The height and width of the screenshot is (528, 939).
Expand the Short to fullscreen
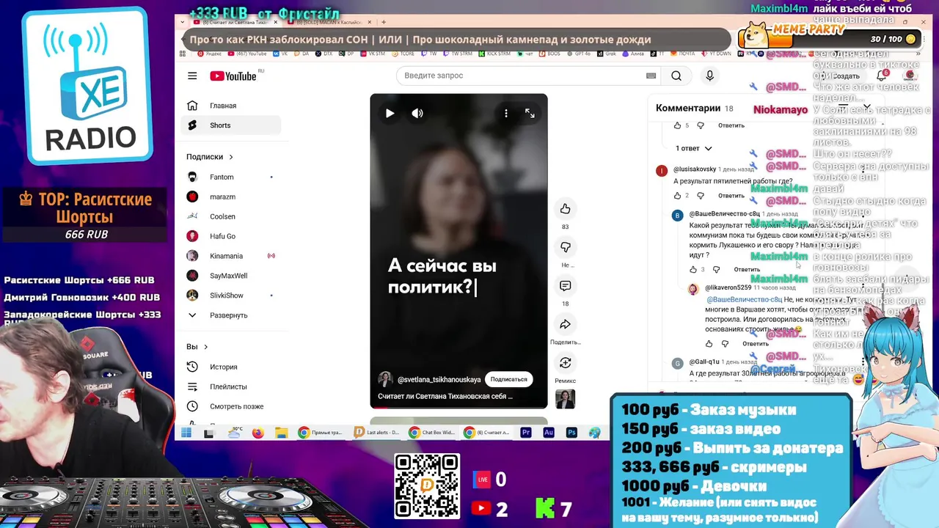530,113
